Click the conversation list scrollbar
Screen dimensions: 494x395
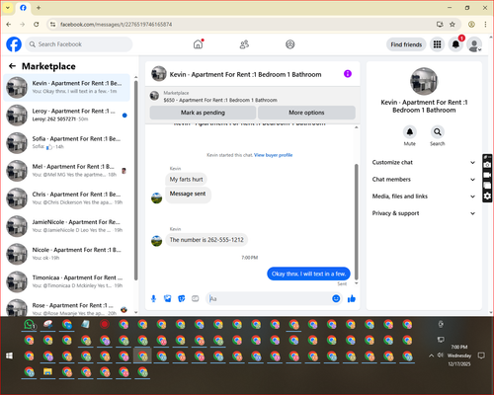tap(135, 181)
